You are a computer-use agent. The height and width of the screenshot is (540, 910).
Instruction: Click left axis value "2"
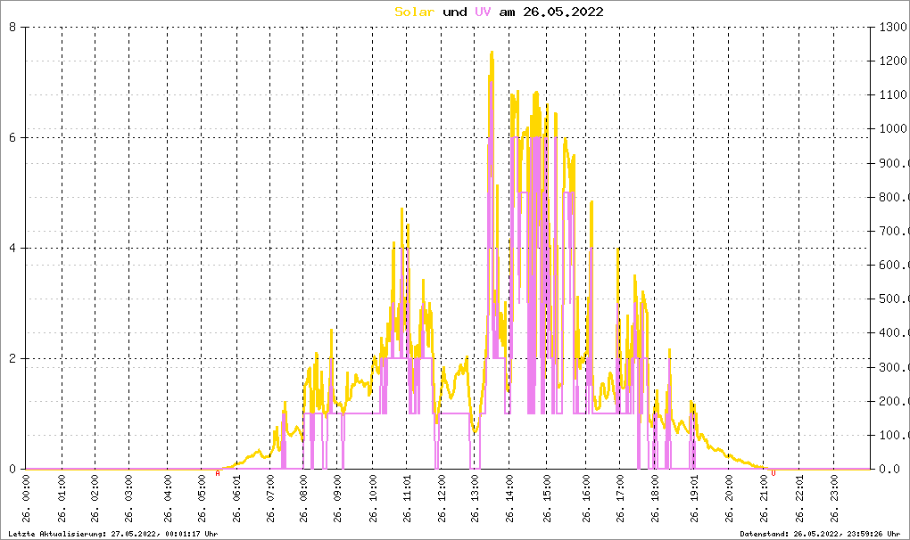[12, 358]
